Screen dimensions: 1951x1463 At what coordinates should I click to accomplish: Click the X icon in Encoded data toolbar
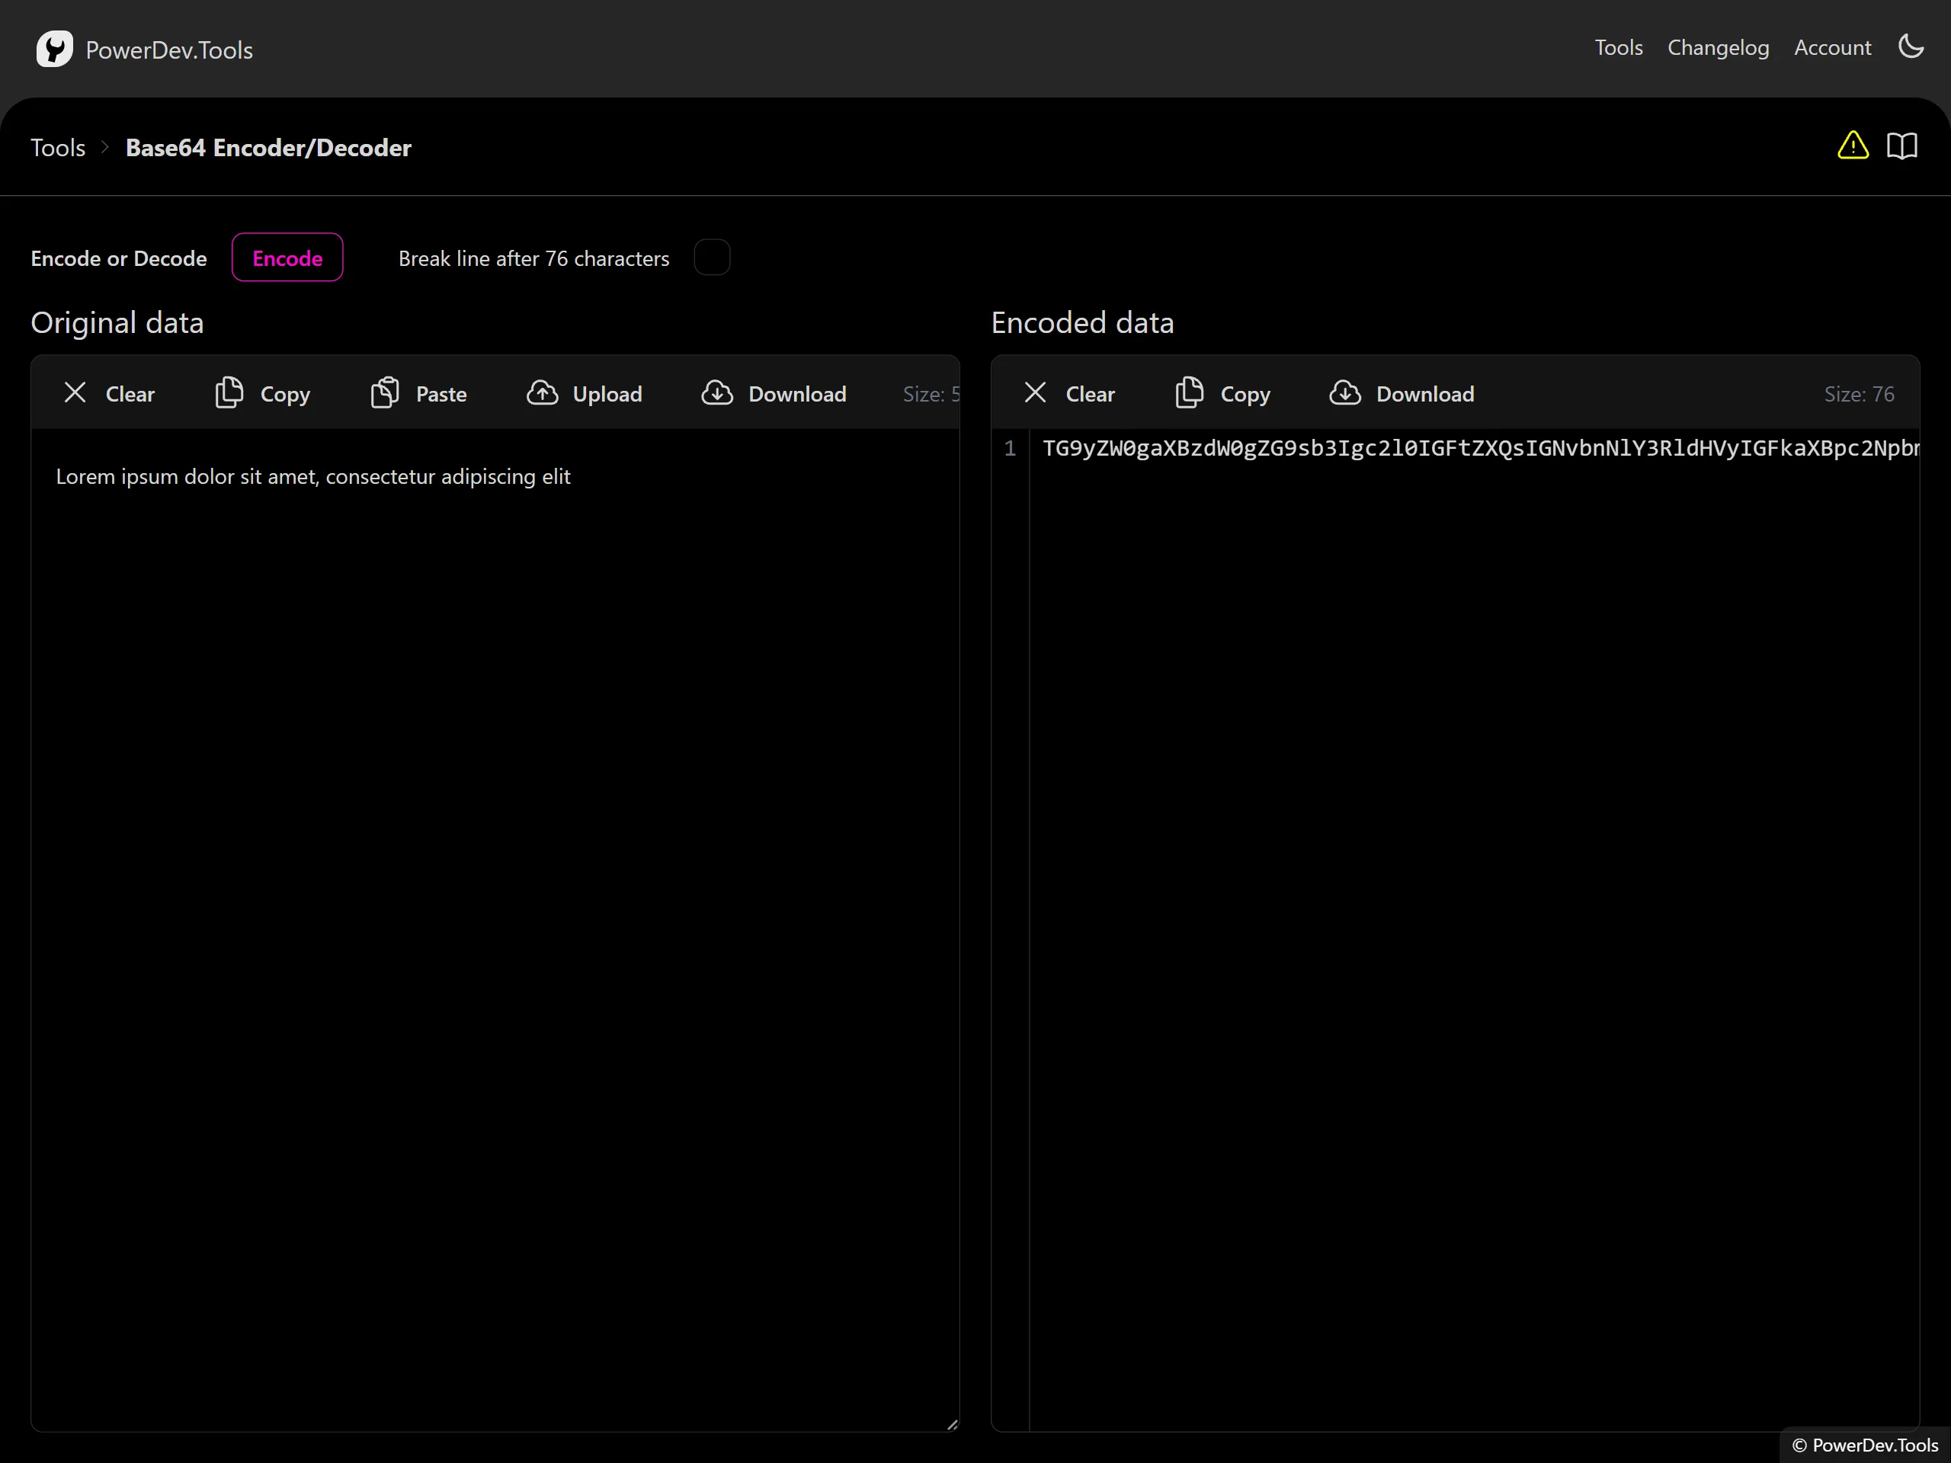[x=1036, y=392]
